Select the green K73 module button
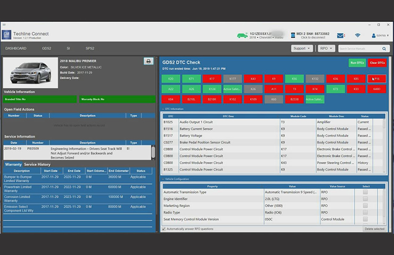Viewport: 394px width, 255px height. 336,89
